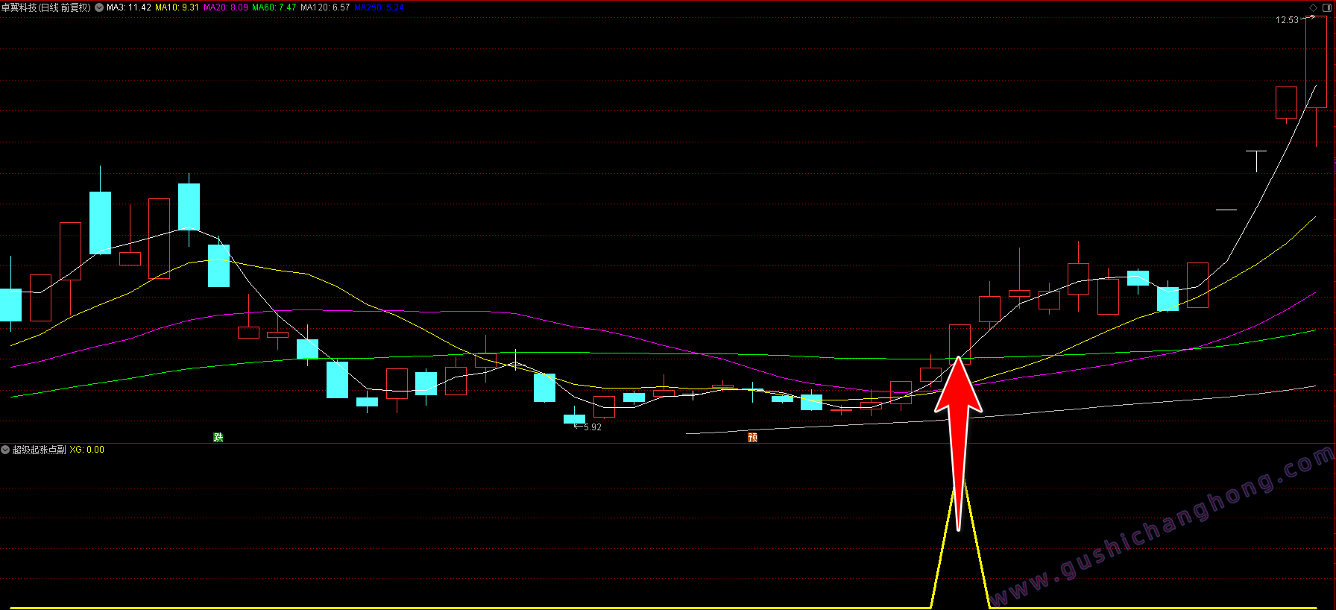Select the MA20: 8.09 indicator label
The height and width of the screenshot is (610, 1336).
[226, 7]
